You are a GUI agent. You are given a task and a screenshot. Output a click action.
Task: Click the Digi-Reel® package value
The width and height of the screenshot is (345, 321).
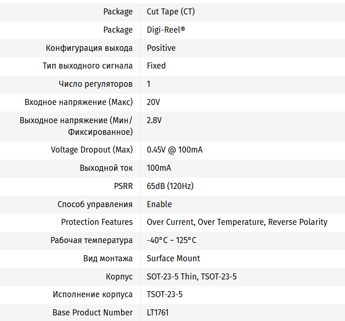(166, 30)
